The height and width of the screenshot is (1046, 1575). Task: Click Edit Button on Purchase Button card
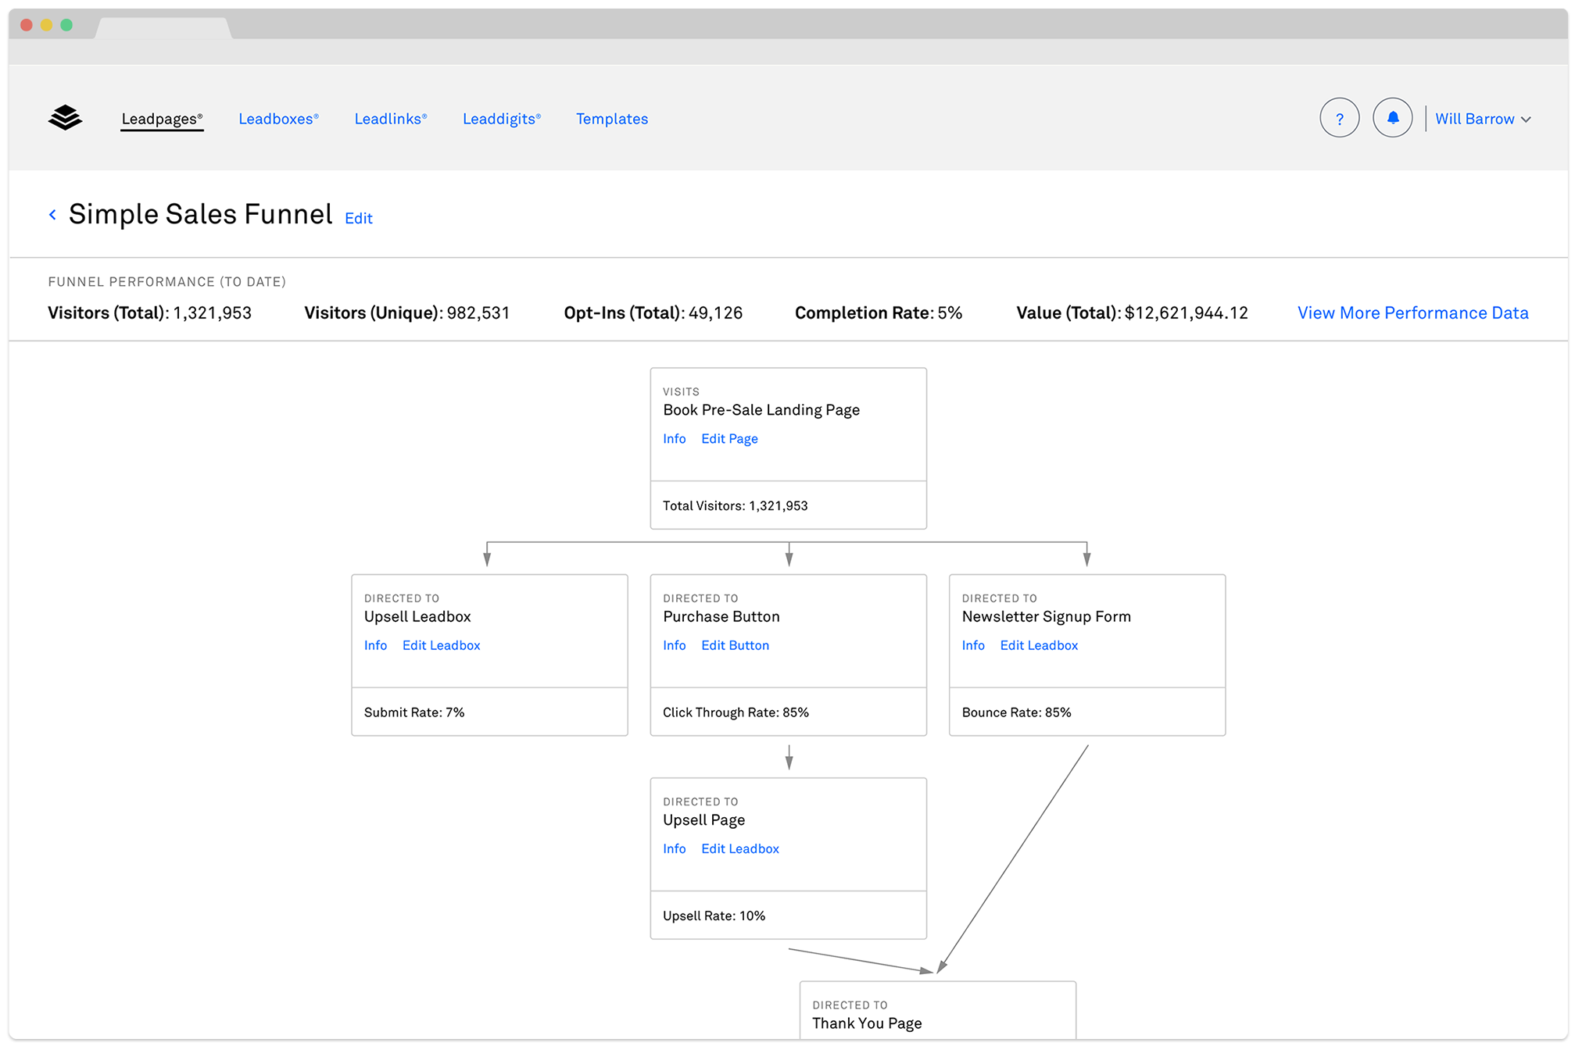pyautogui.click(x=735, y=644)
